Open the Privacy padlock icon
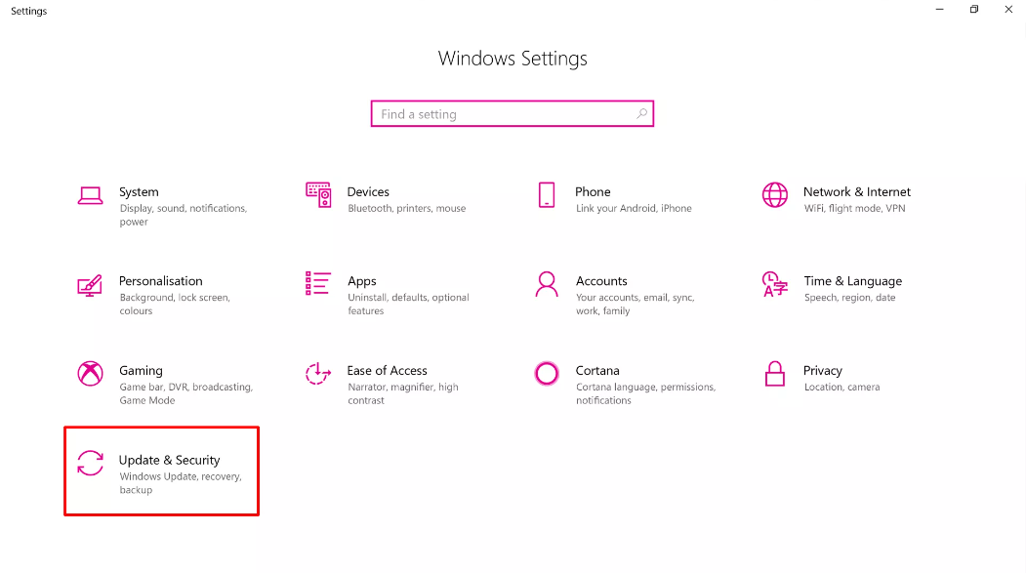1026x573 pixels. point(775,374)
